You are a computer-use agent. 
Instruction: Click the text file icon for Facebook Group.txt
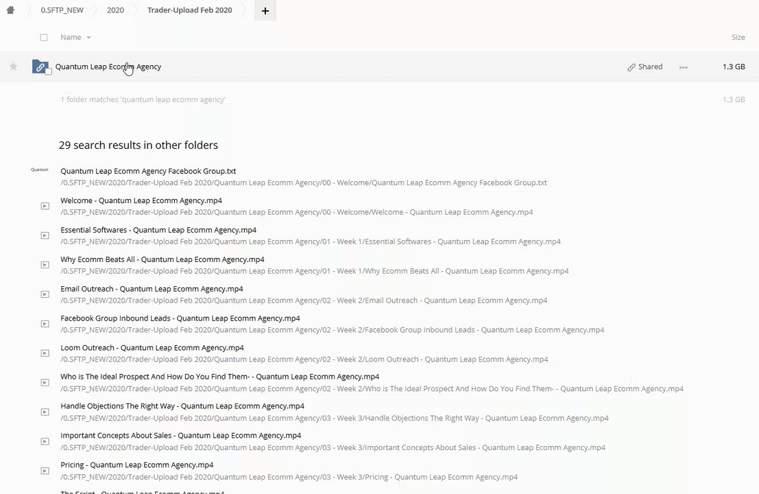coord(40,170)
